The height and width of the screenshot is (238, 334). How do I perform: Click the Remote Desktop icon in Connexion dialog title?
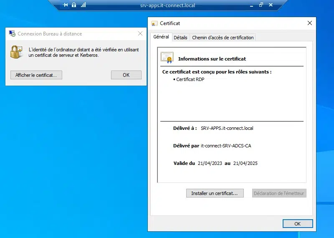pyautogui.click(x=12, y=33)
